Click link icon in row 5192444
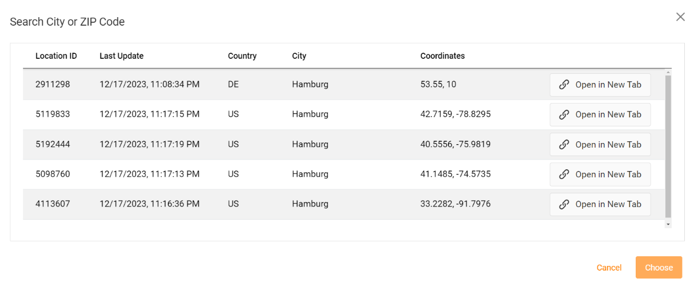This screenshot has height=286, width=694. (x=564, y=145)
